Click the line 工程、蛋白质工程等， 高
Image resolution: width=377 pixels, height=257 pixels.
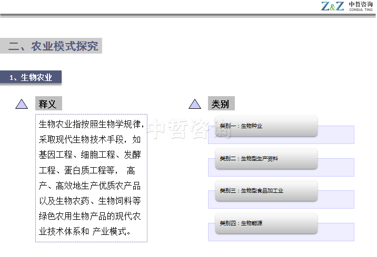[87, 170]
